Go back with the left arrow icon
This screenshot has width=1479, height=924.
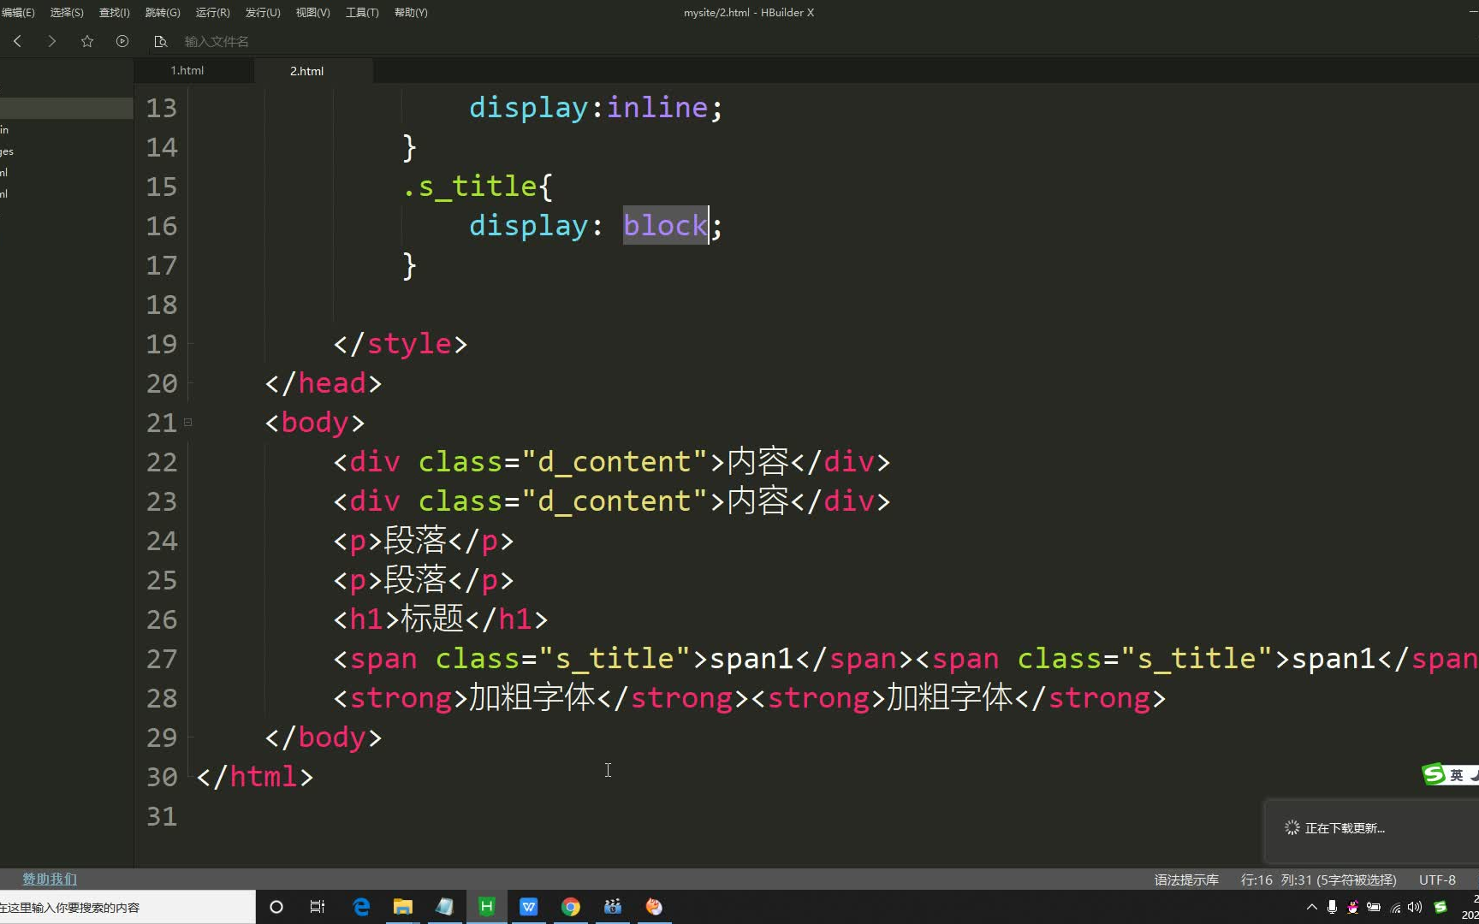click(x=17, y=41)
